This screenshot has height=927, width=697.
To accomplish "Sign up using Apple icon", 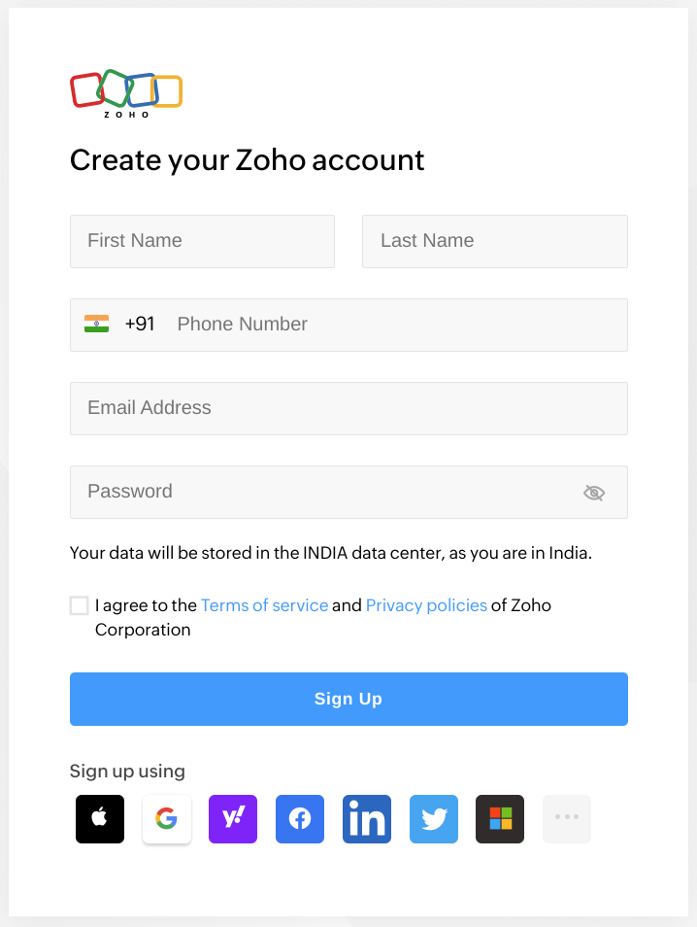I will [100, 819].
